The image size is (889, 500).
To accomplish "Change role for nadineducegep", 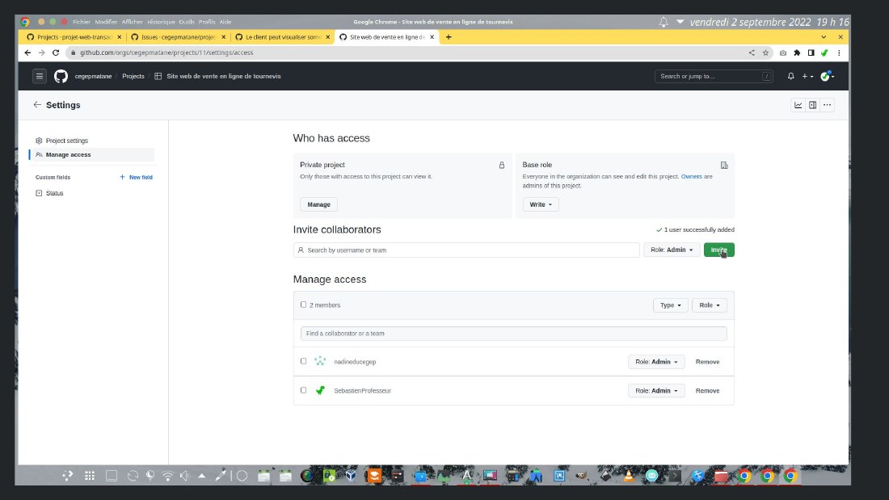I will coord(656,362).
